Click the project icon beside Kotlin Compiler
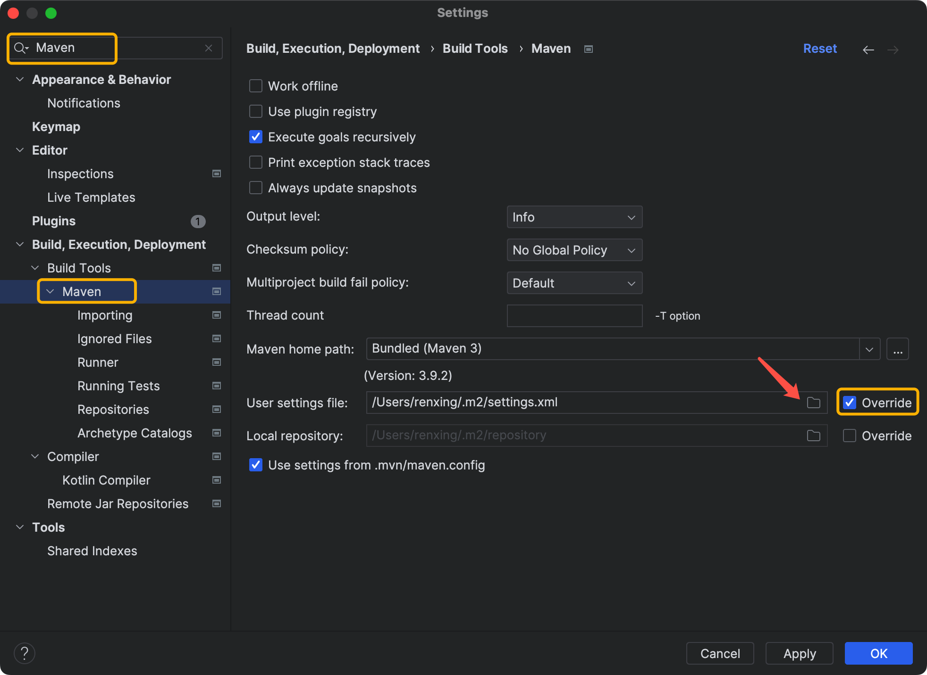This screenshot has height=675, width=927. pyautogui.click(x=217, y=480)
